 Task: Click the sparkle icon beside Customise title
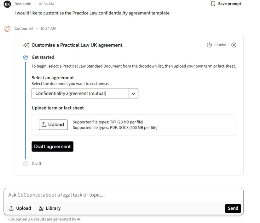coord(26,45)
